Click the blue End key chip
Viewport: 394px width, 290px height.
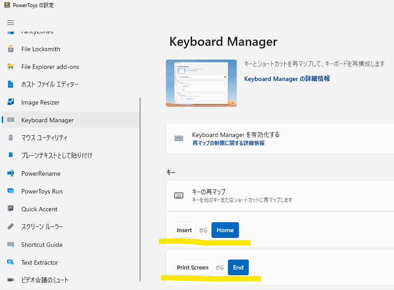point(238,267)
